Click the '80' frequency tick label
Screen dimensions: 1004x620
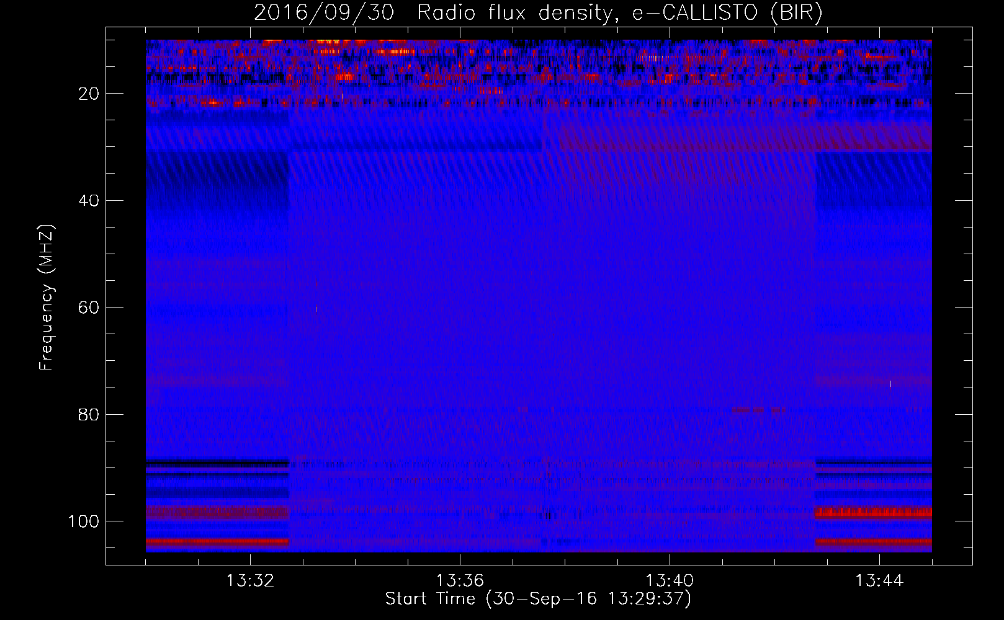click(89, 414)
